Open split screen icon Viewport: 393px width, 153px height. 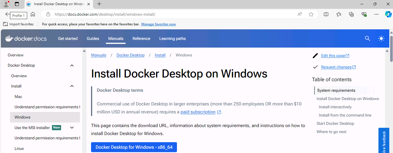(x=326, y=14)
